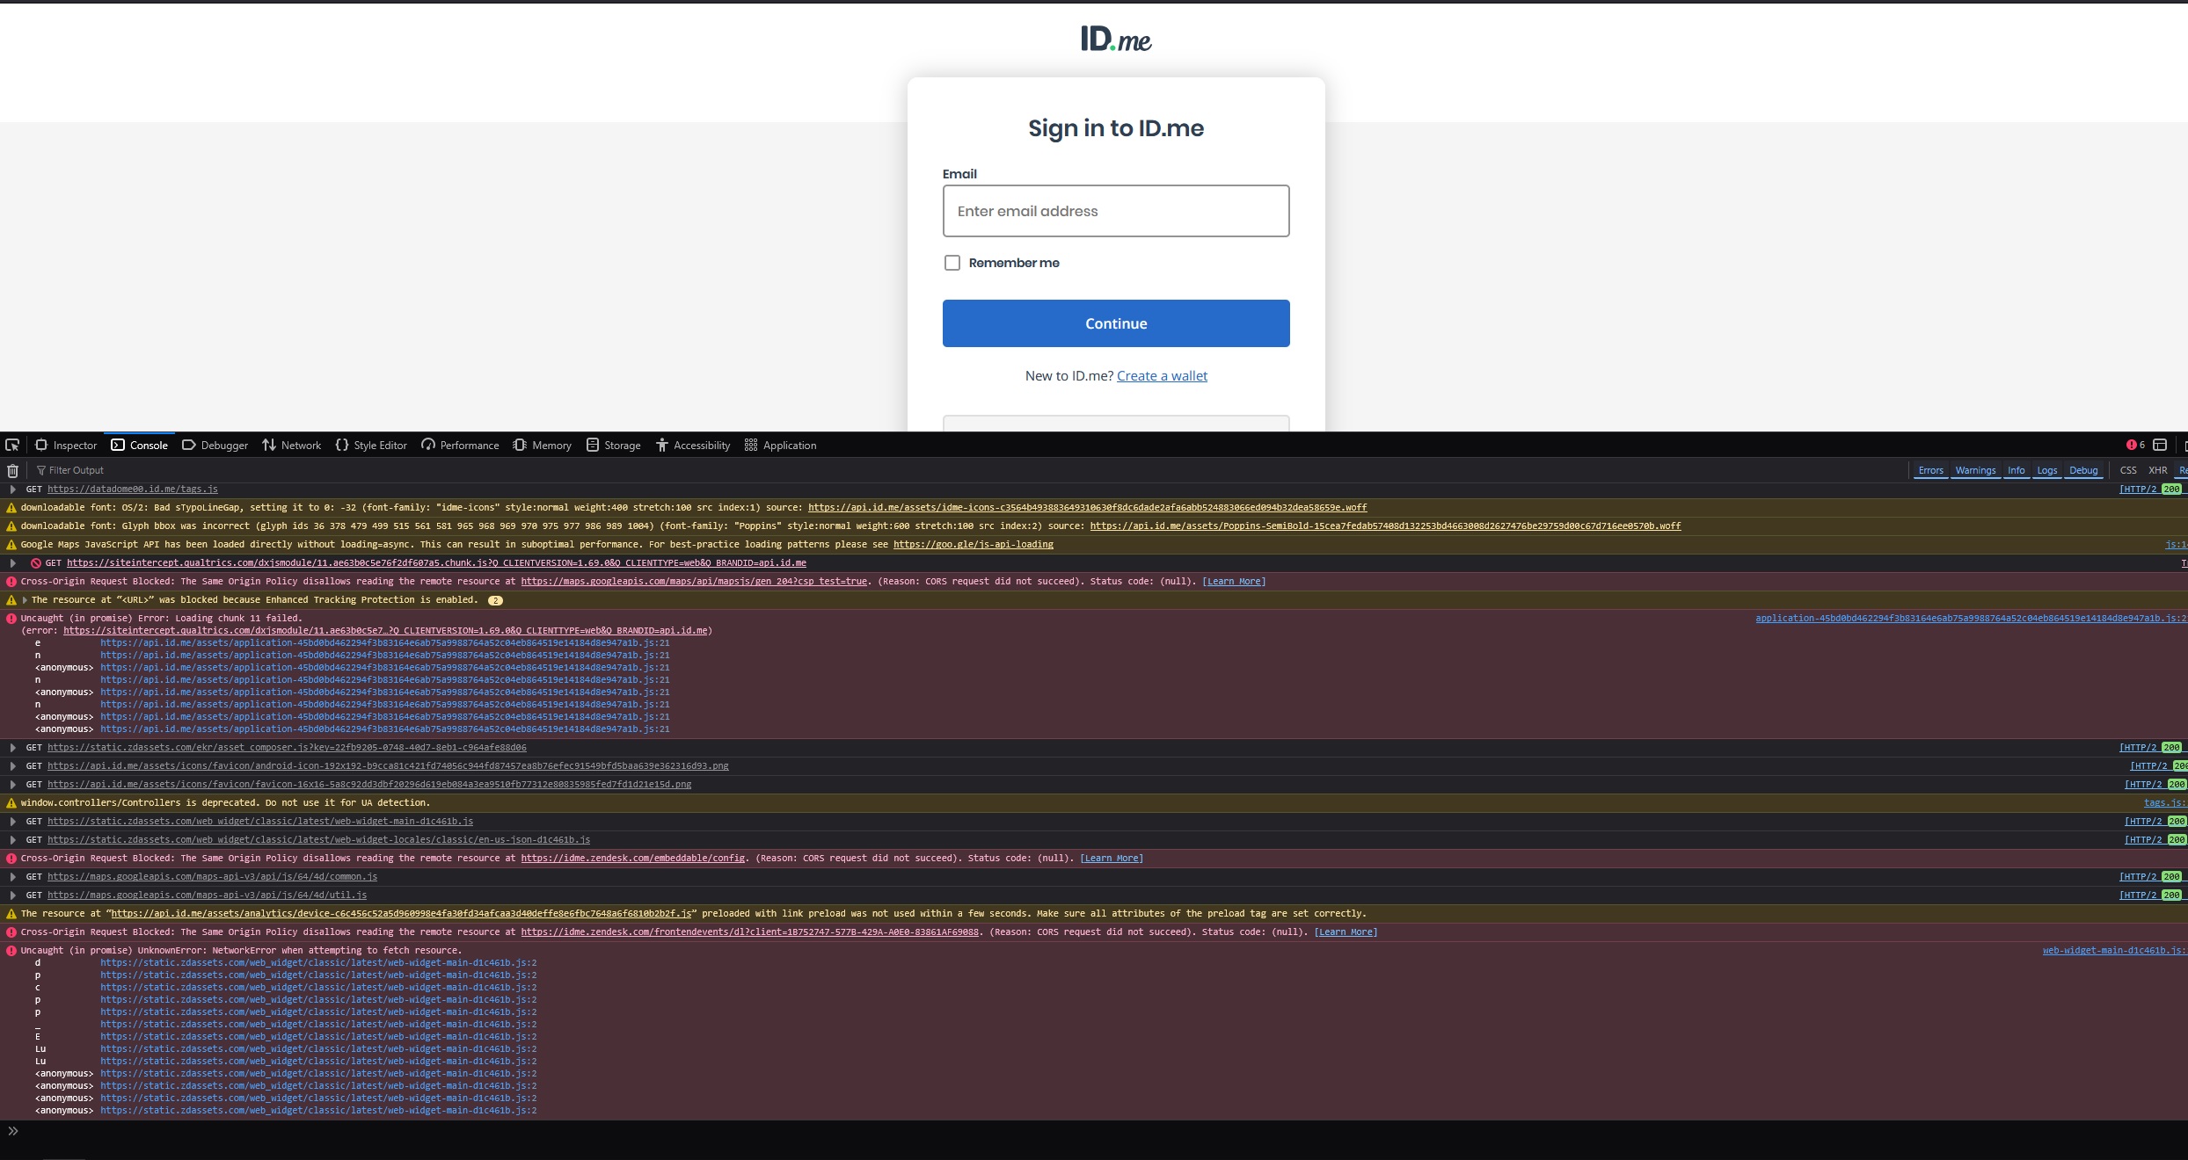The height and width of the screenshot is (1160, 2188).
Task: Switch to the Debugger tab
Action: (x=215, y=445)
